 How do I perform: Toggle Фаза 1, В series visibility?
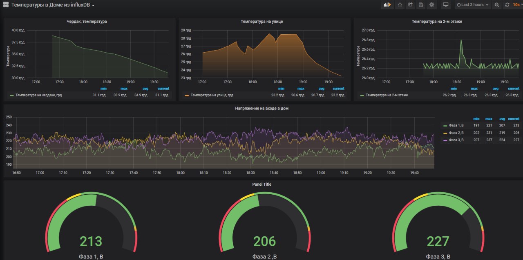click(x=456, y=126)
